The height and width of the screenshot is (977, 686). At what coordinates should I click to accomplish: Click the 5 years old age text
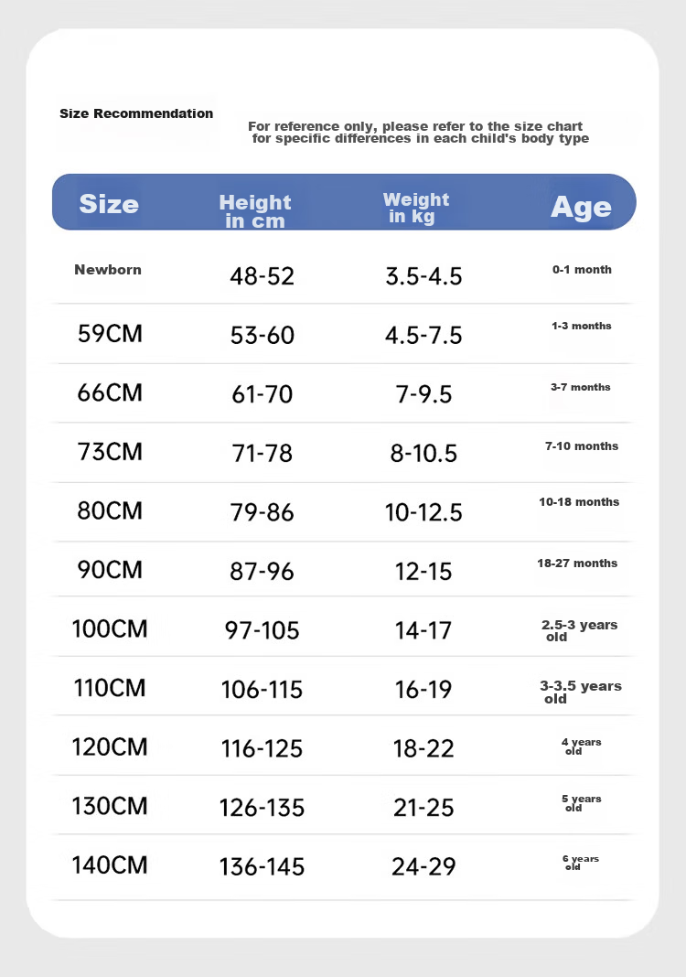[582, 803]
